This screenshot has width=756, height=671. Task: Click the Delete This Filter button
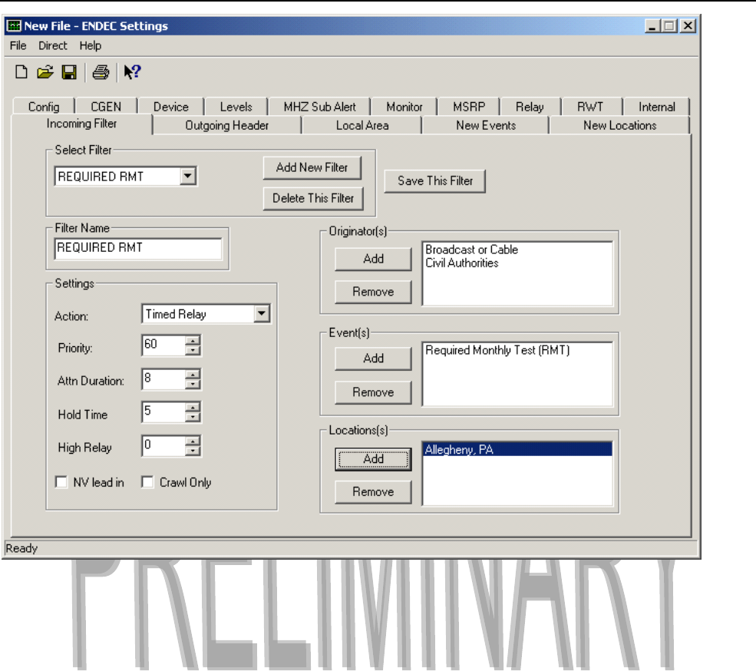point(313,198)
